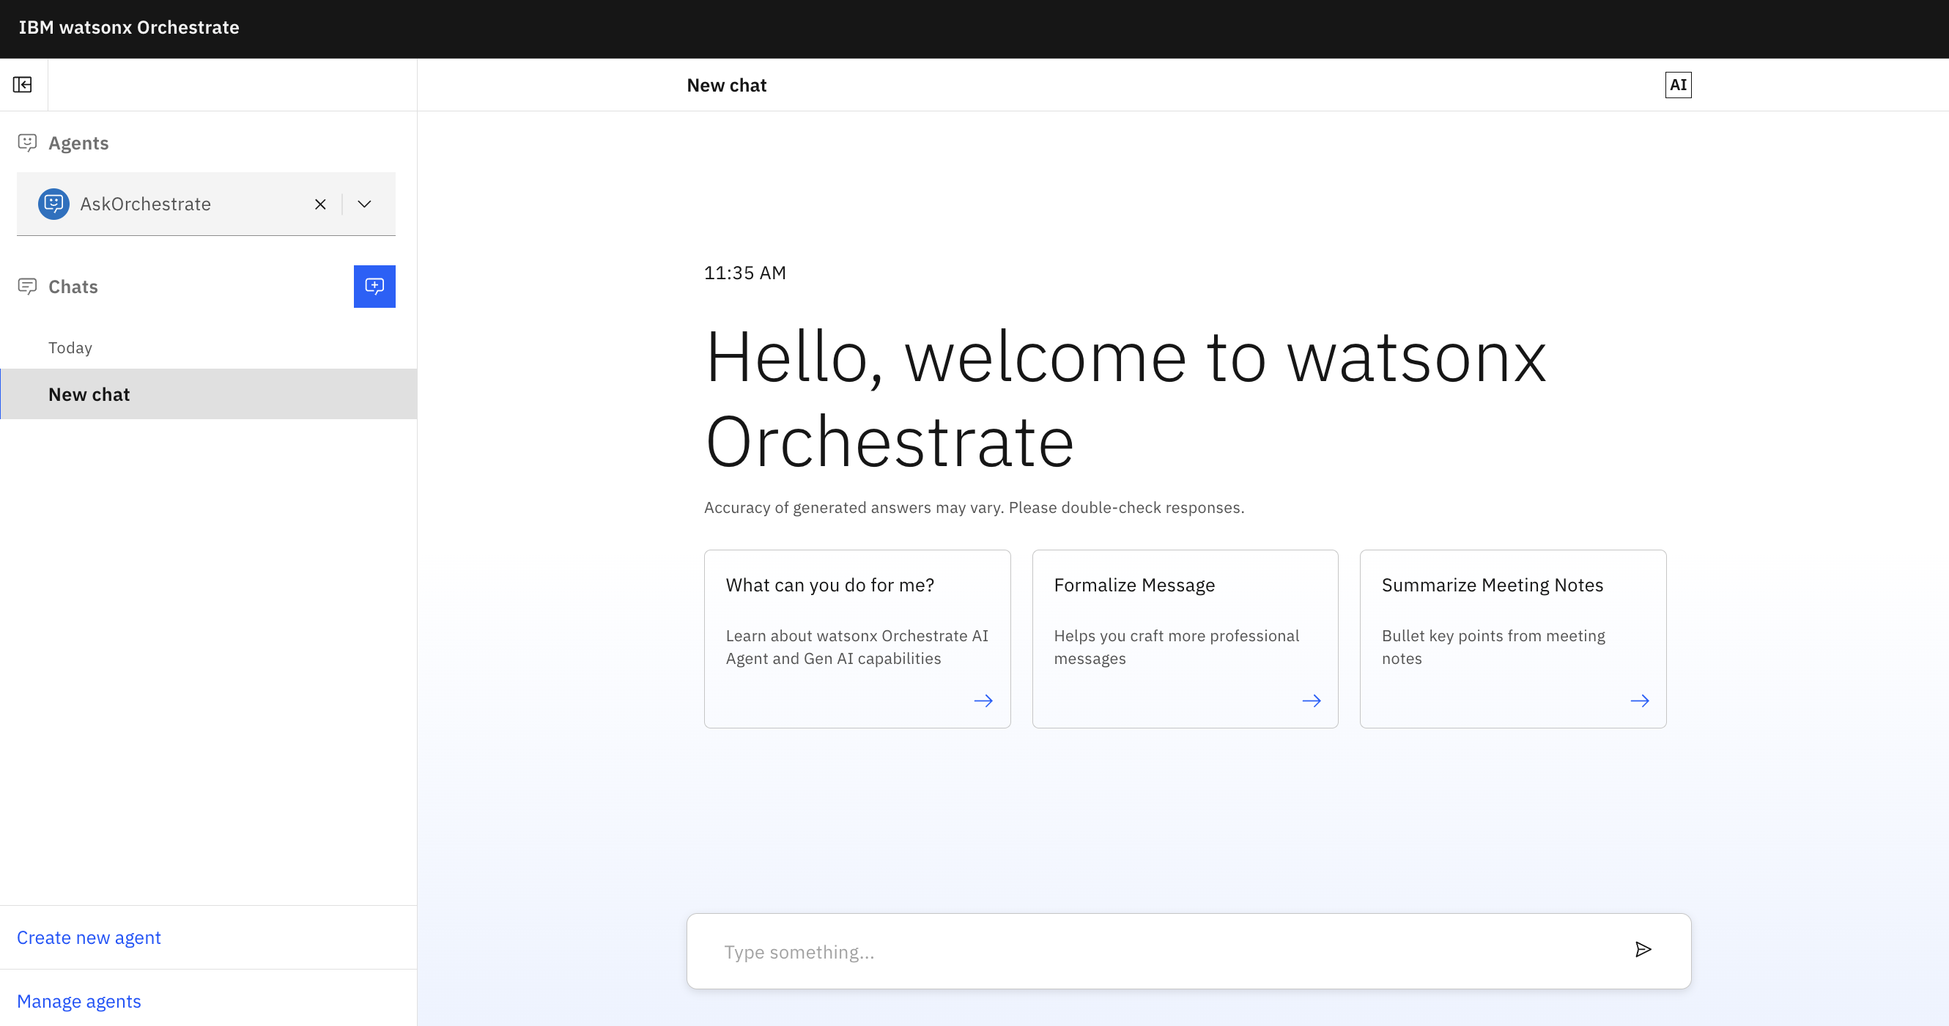Image resolution: width=1949 pixels, height=1026 pixels.
Task: Open the What can you do for me card
Action: [857, 638]
